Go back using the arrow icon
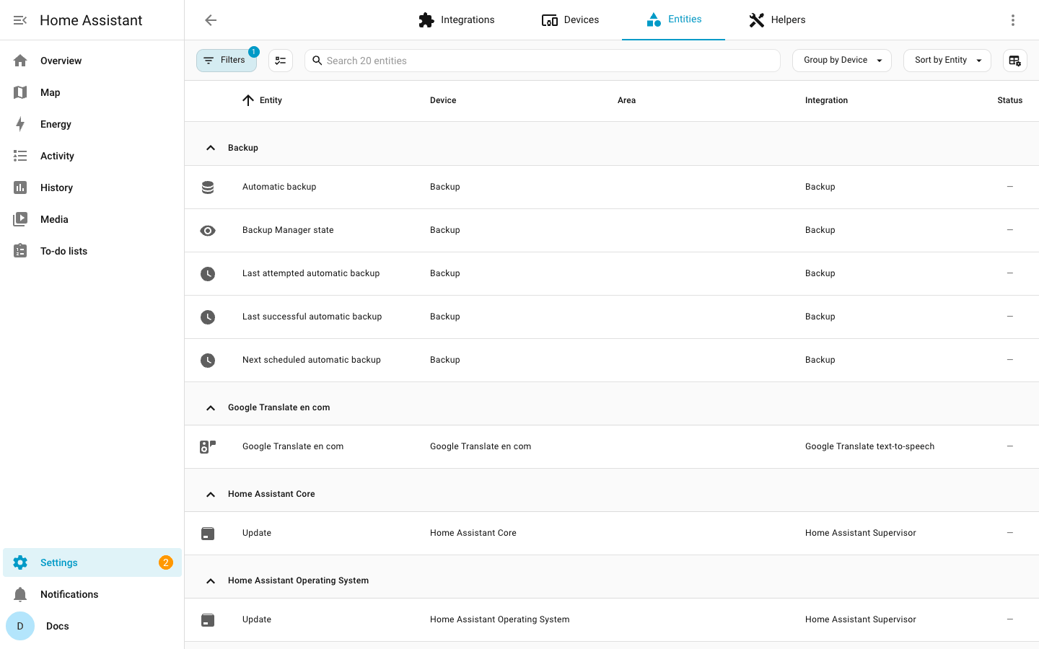Screen dimensions: 1039x649 (211, 20)
